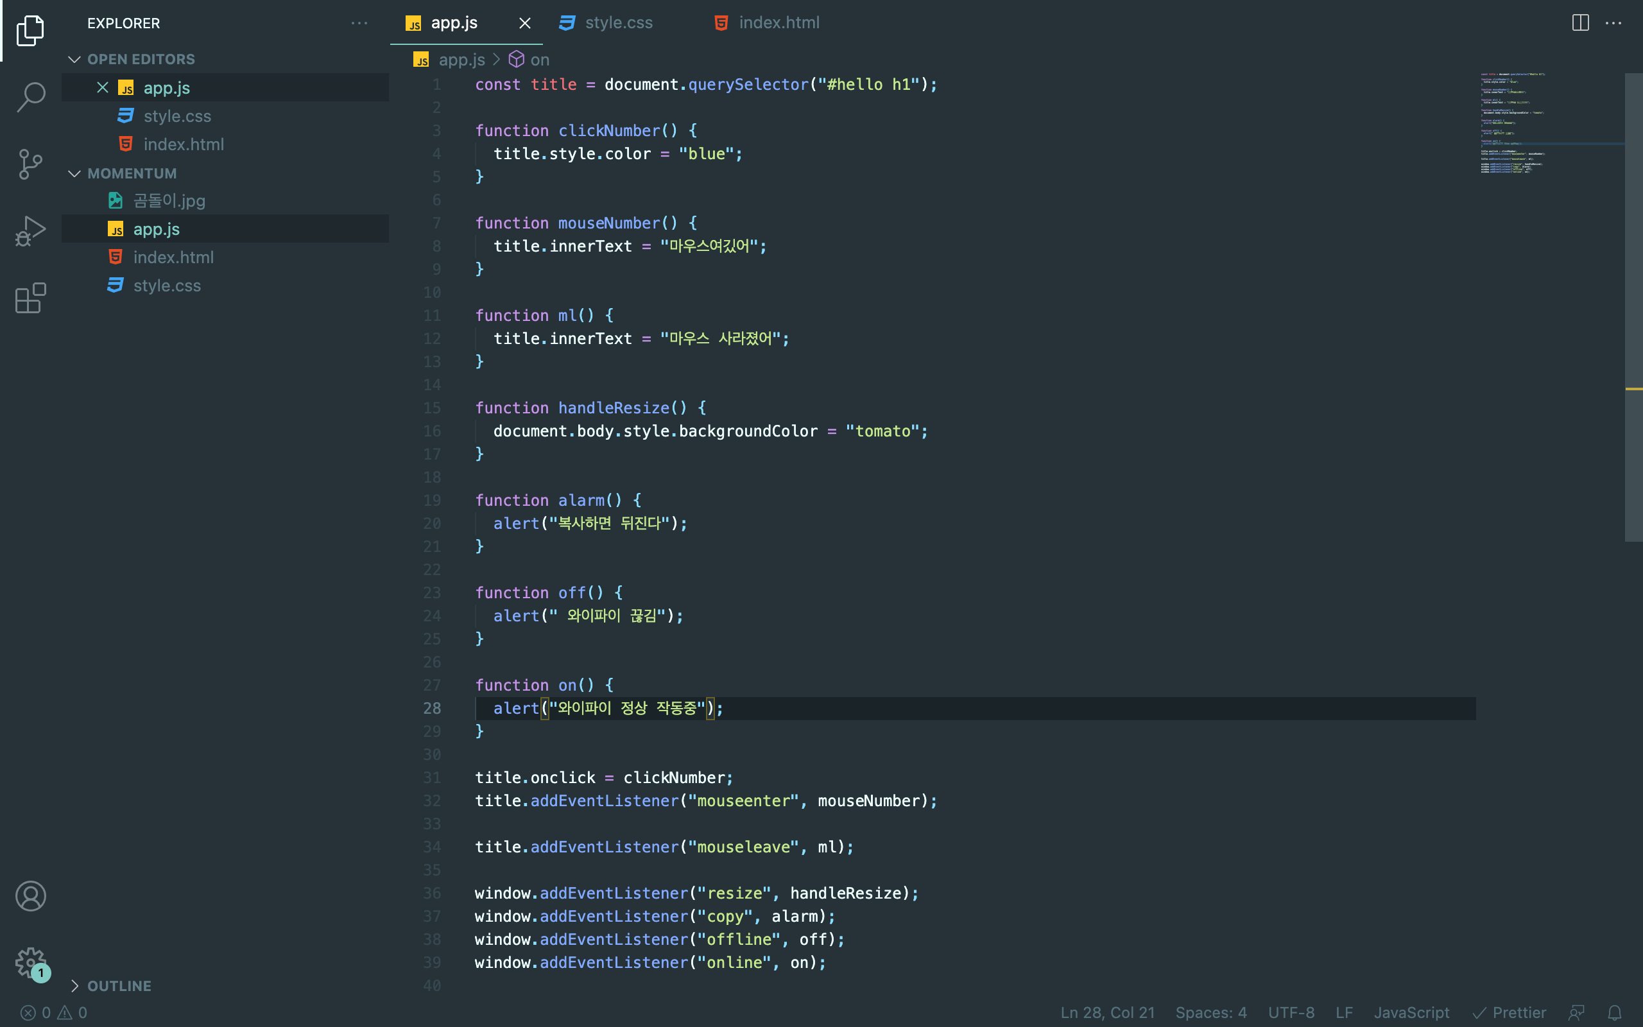Click the JavaScript language mode button
Image resolution: width=1643 pixels, height=1027 pixels.
click(1411, 1013)
